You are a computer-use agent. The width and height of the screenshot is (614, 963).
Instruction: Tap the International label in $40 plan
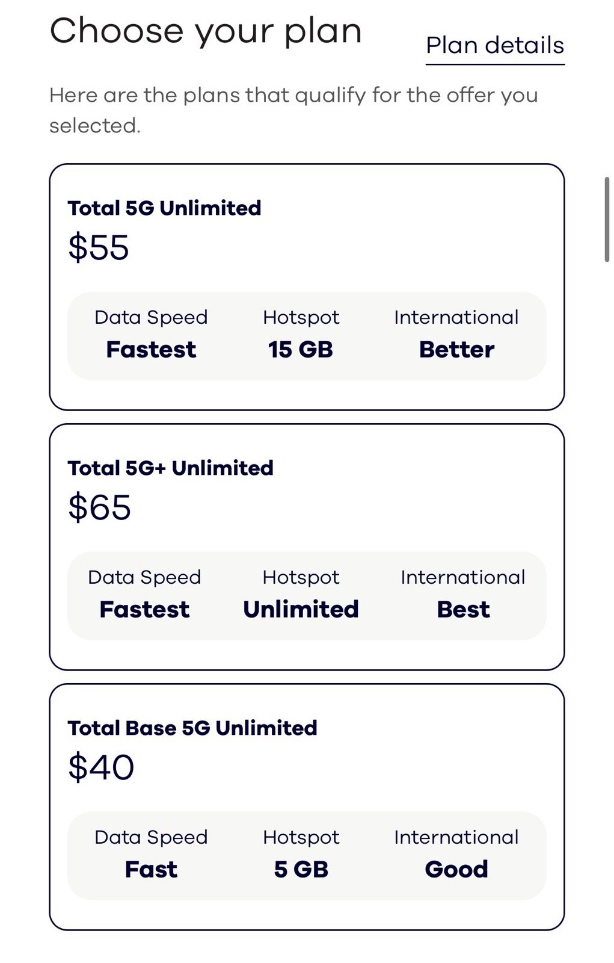click(456, 837)
